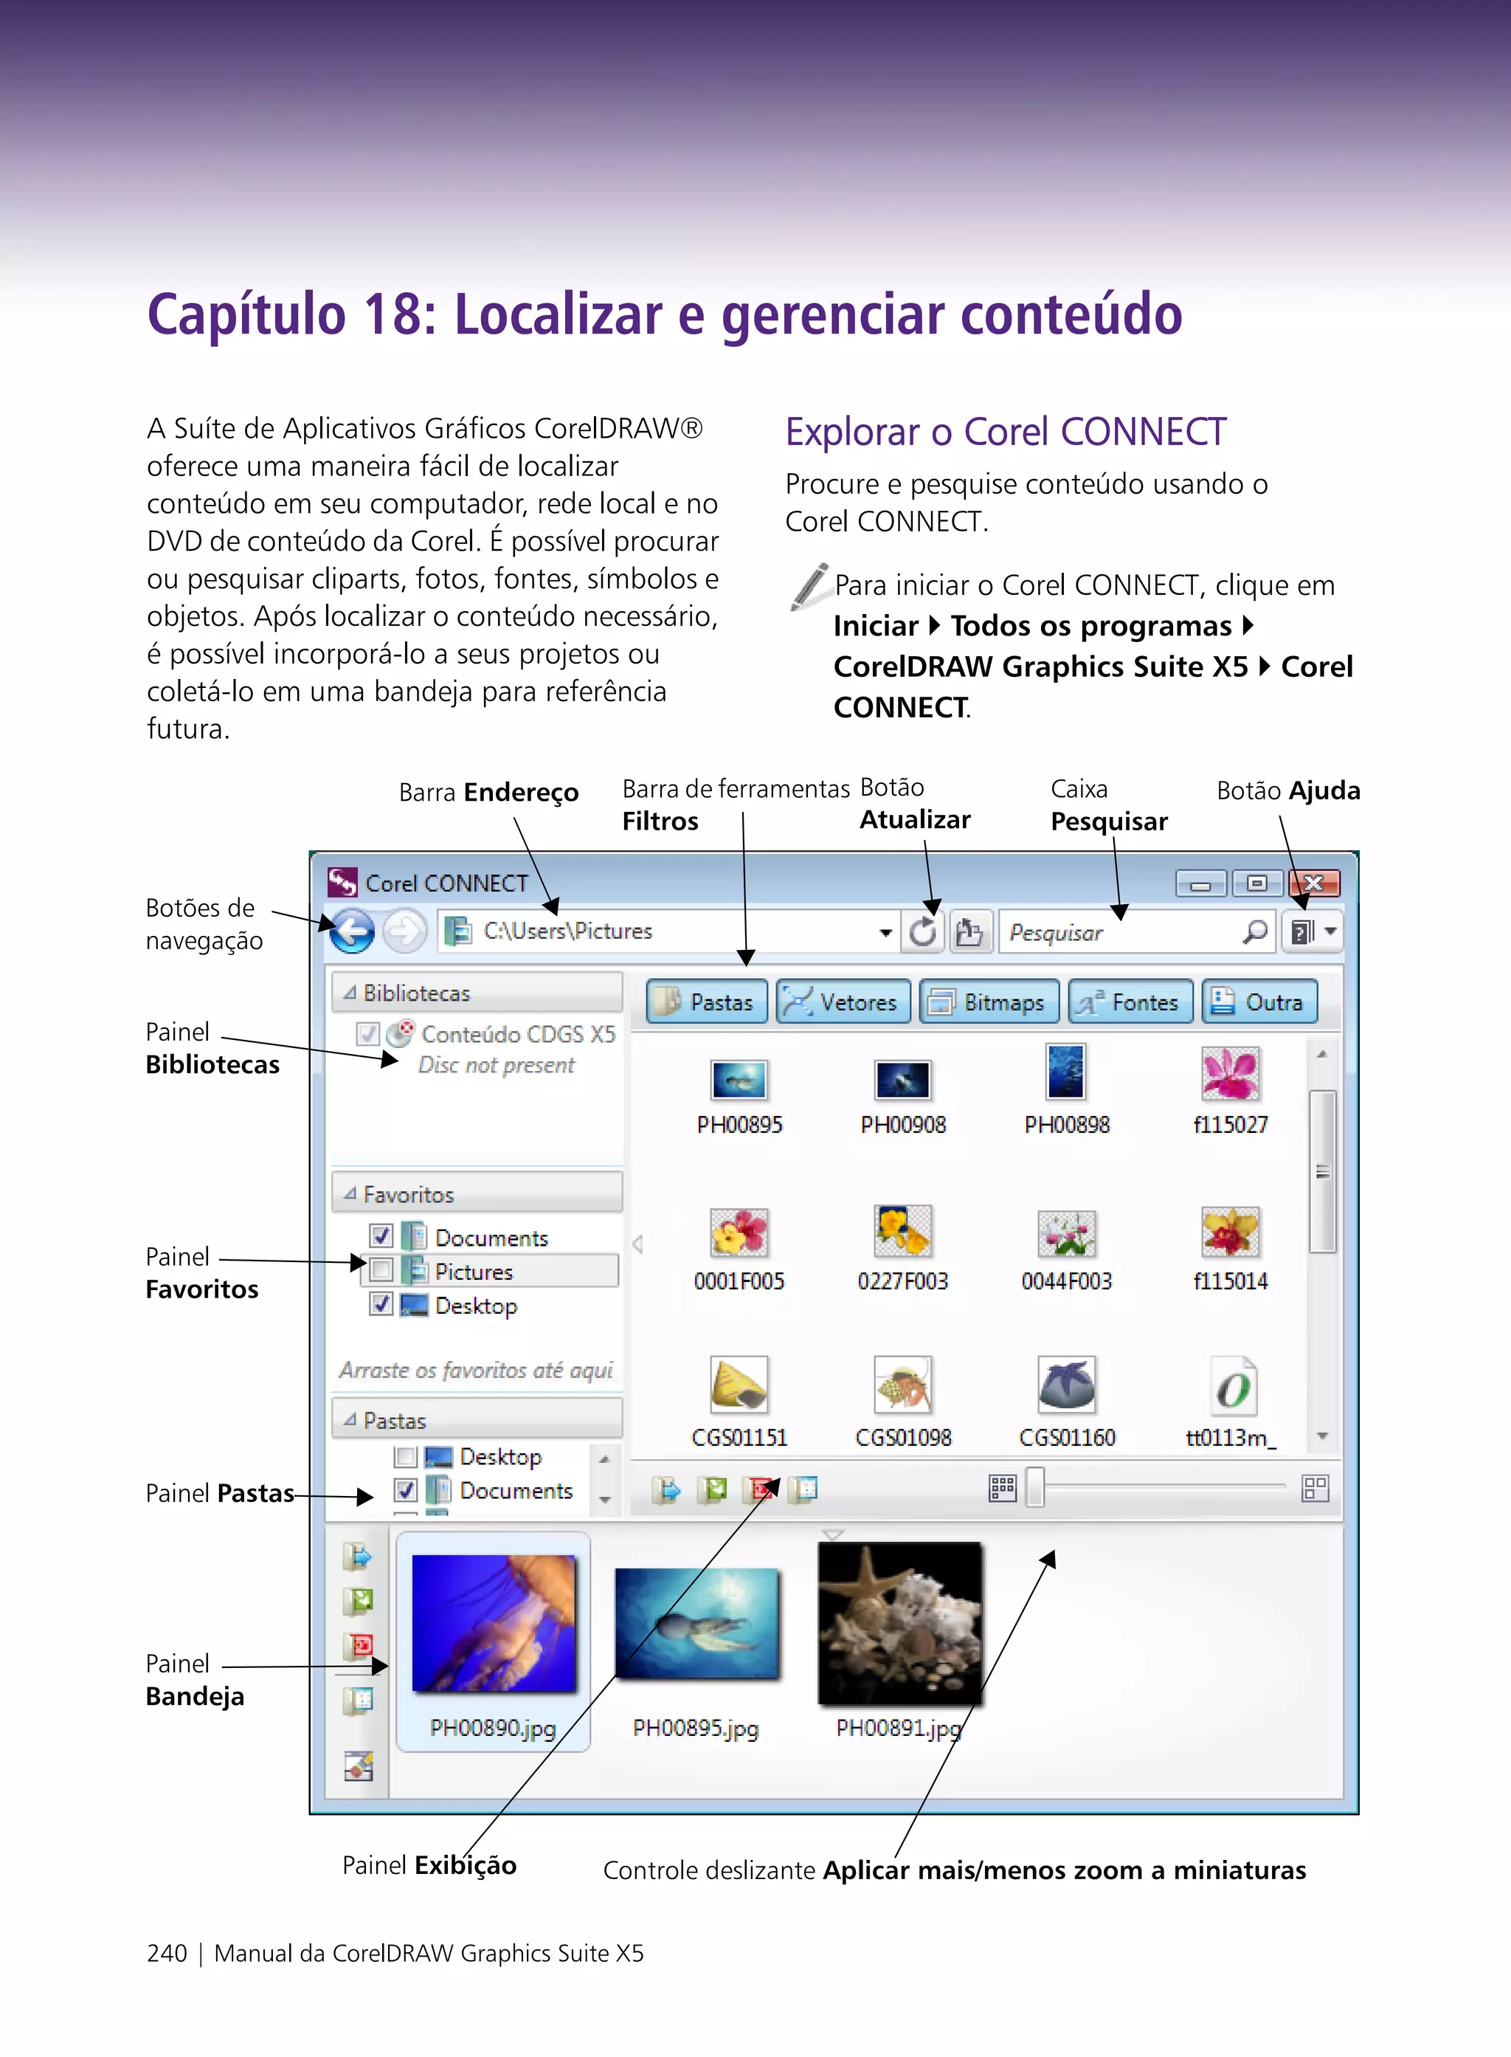The image size is (1511, 2057).
Task: Click the magnifier icon in Pesquisar box
Action: click(1255, 931)
